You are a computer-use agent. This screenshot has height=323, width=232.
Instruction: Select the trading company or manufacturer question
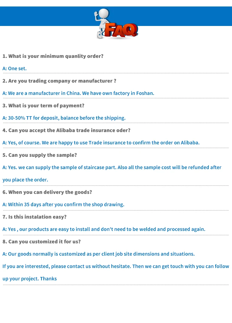[x=59, y=81]
